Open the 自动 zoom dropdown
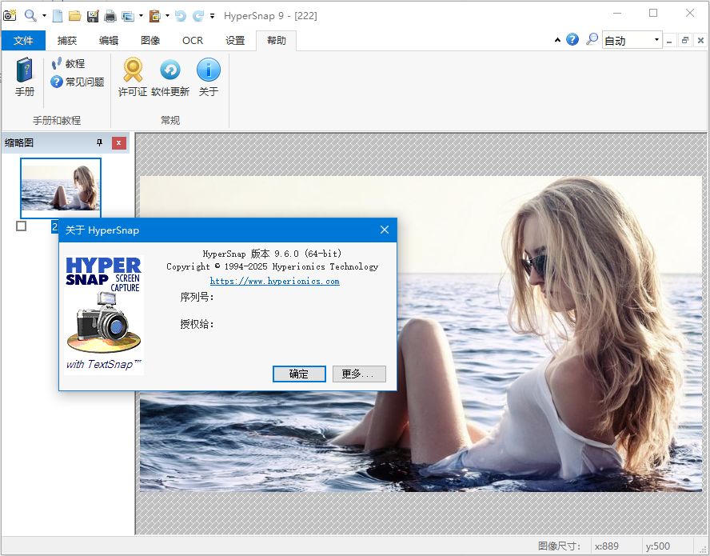The image size is (710, 556). pos(632,39)
